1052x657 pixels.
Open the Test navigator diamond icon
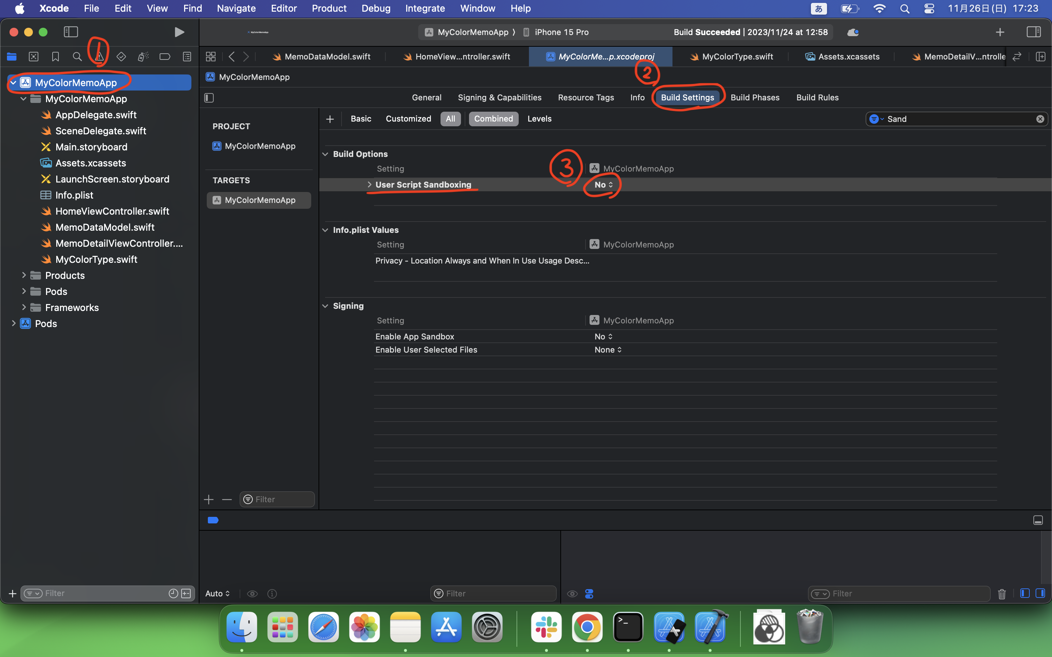coord(121,57)
